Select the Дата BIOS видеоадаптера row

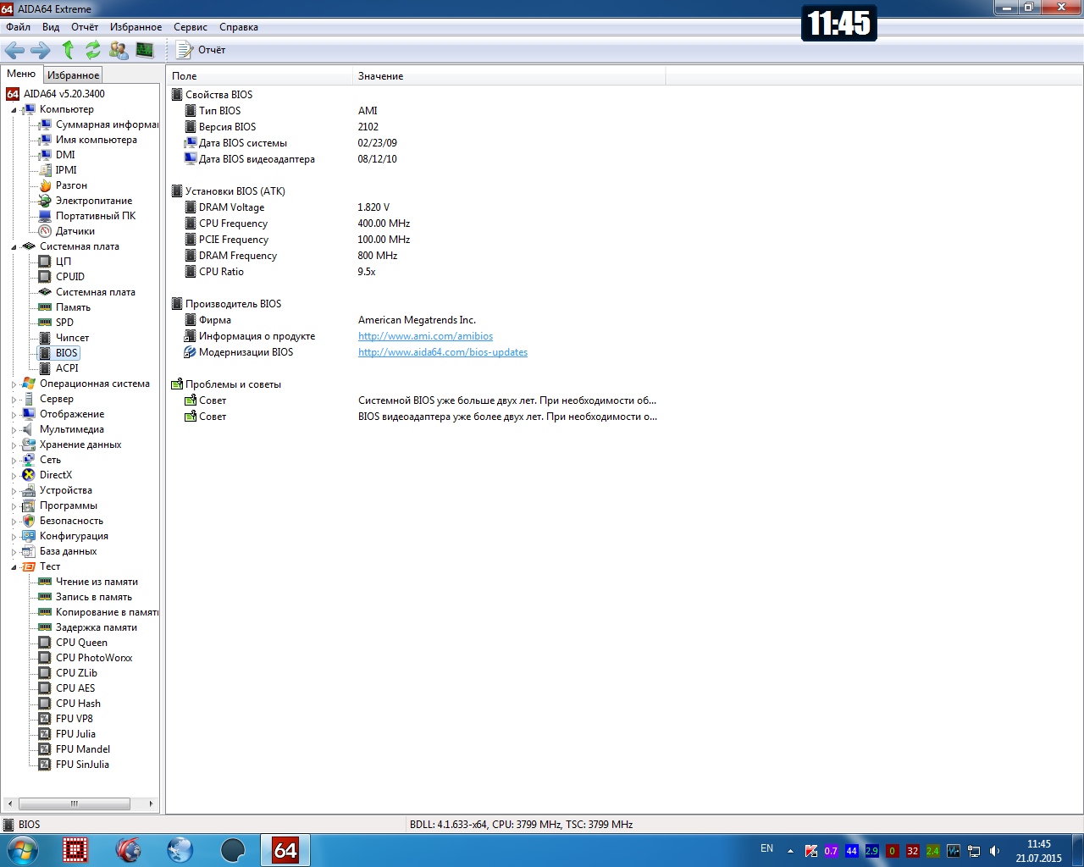[x=415, y=159]
